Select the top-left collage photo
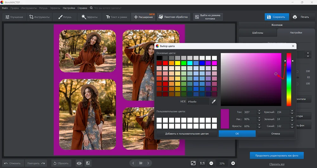This screenshot has width=317, height=168. pyautogui.click(x=87, y=51)
